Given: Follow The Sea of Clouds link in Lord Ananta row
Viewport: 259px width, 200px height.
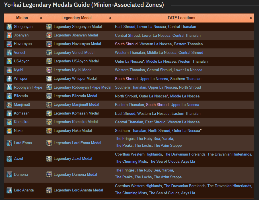Looking at the screenshot, I should click(x=164, y=193).
